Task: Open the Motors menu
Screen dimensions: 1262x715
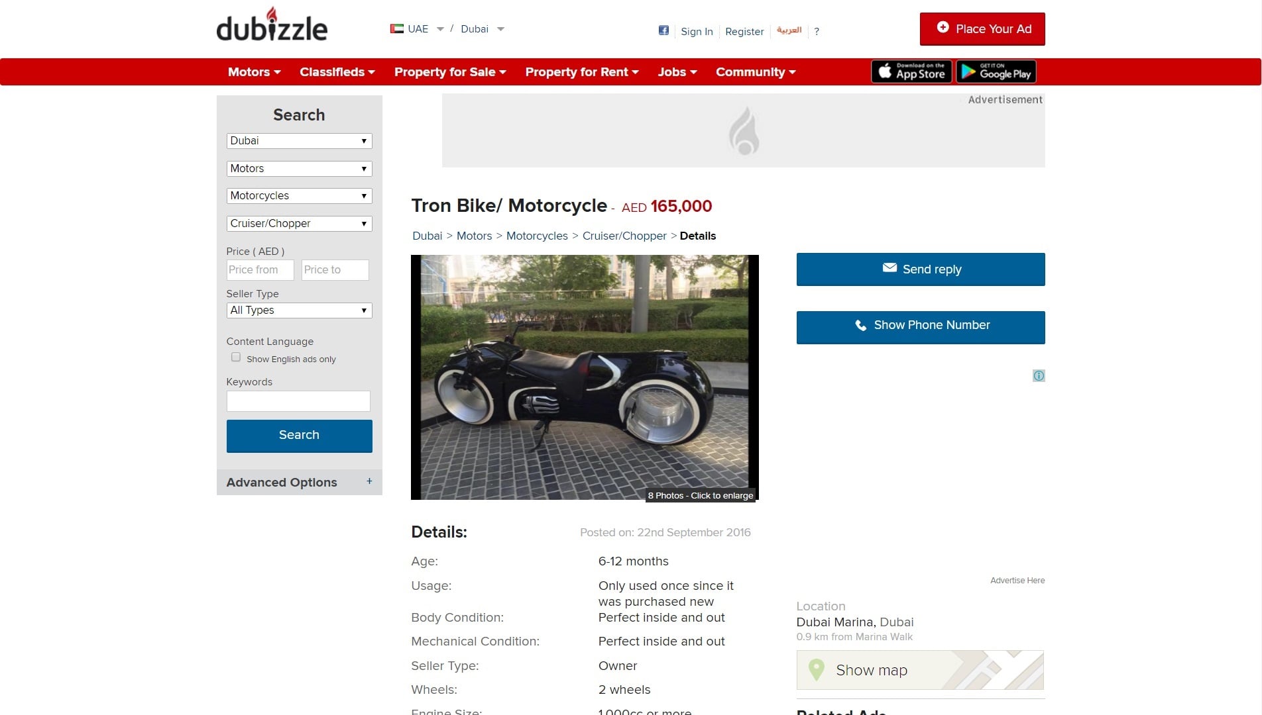Action: [x=255, y=71]
